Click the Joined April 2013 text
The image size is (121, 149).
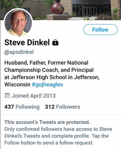(34, 96)
